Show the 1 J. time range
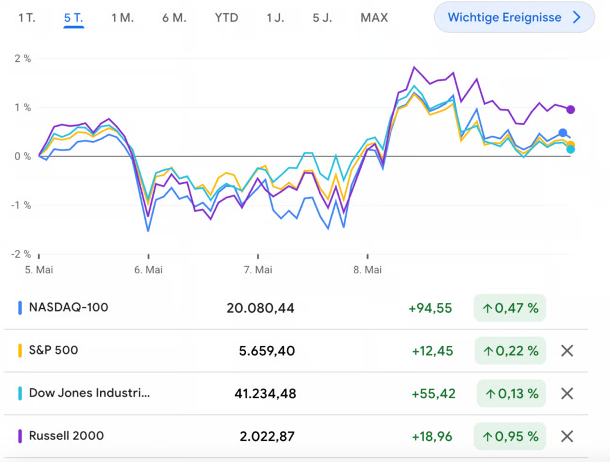Image resolution: width=610 pixels, height=462 pixels. click(275, 18)
